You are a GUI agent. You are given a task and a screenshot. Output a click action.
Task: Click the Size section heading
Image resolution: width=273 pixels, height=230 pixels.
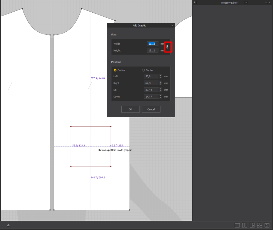tap(114, 35)
